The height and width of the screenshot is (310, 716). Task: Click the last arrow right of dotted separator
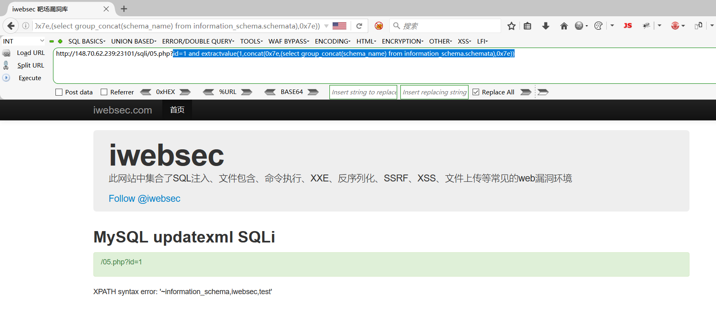point(543,92)
